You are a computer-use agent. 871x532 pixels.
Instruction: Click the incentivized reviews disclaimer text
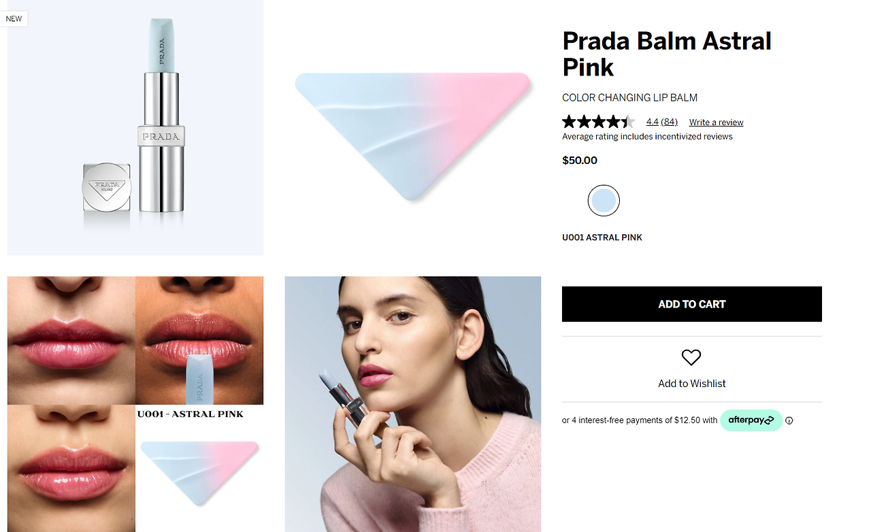click(x=647, y=137)
